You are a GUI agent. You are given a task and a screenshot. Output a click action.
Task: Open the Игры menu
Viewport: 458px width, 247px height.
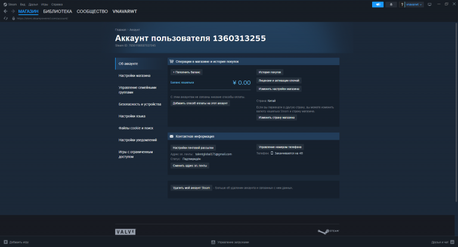pyautogui.click(x=44, y=4)
